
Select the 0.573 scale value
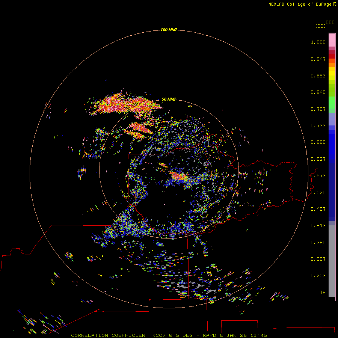(x=318, y=176)
